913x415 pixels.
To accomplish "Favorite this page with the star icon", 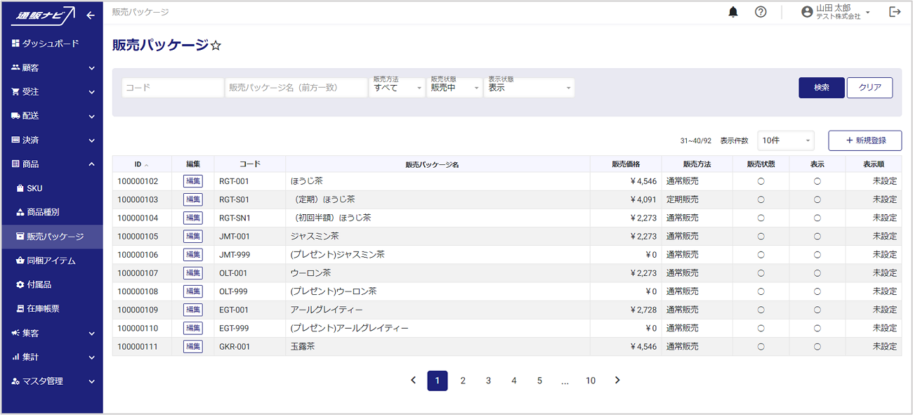I will (x=216, y=46).
